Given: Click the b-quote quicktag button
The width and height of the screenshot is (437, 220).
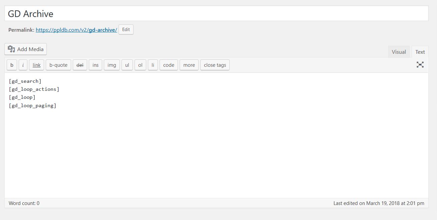Looking at the screenshot, I should [x=58, y=65].
